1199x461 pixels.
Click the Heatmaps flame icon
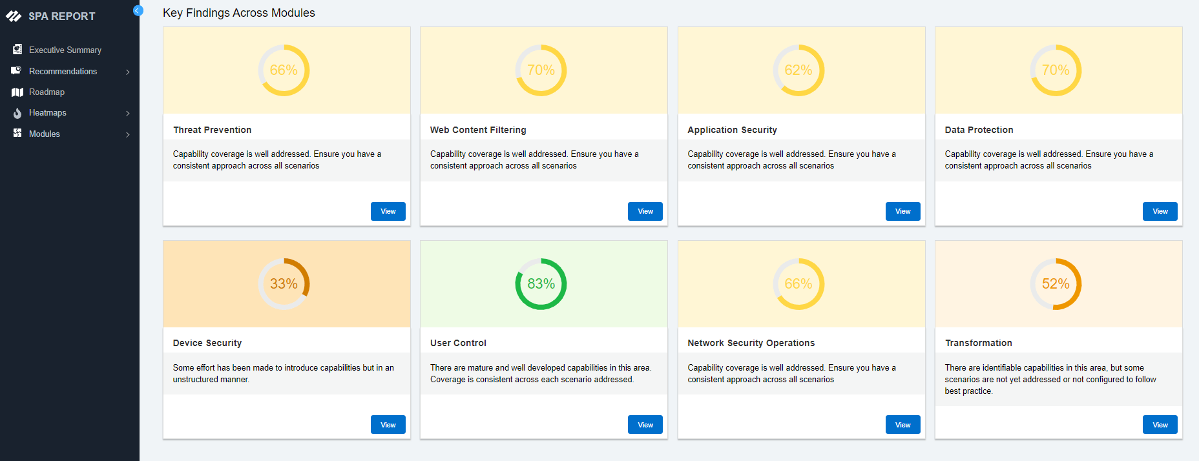[17, 113]
